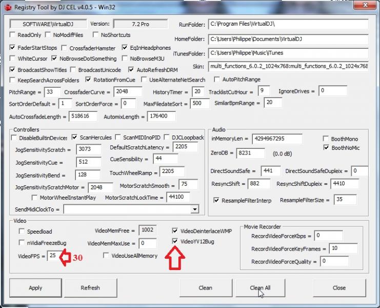Check the Speedload checkbox
This screenshot has height=308, width=380.
coord(22,232)
